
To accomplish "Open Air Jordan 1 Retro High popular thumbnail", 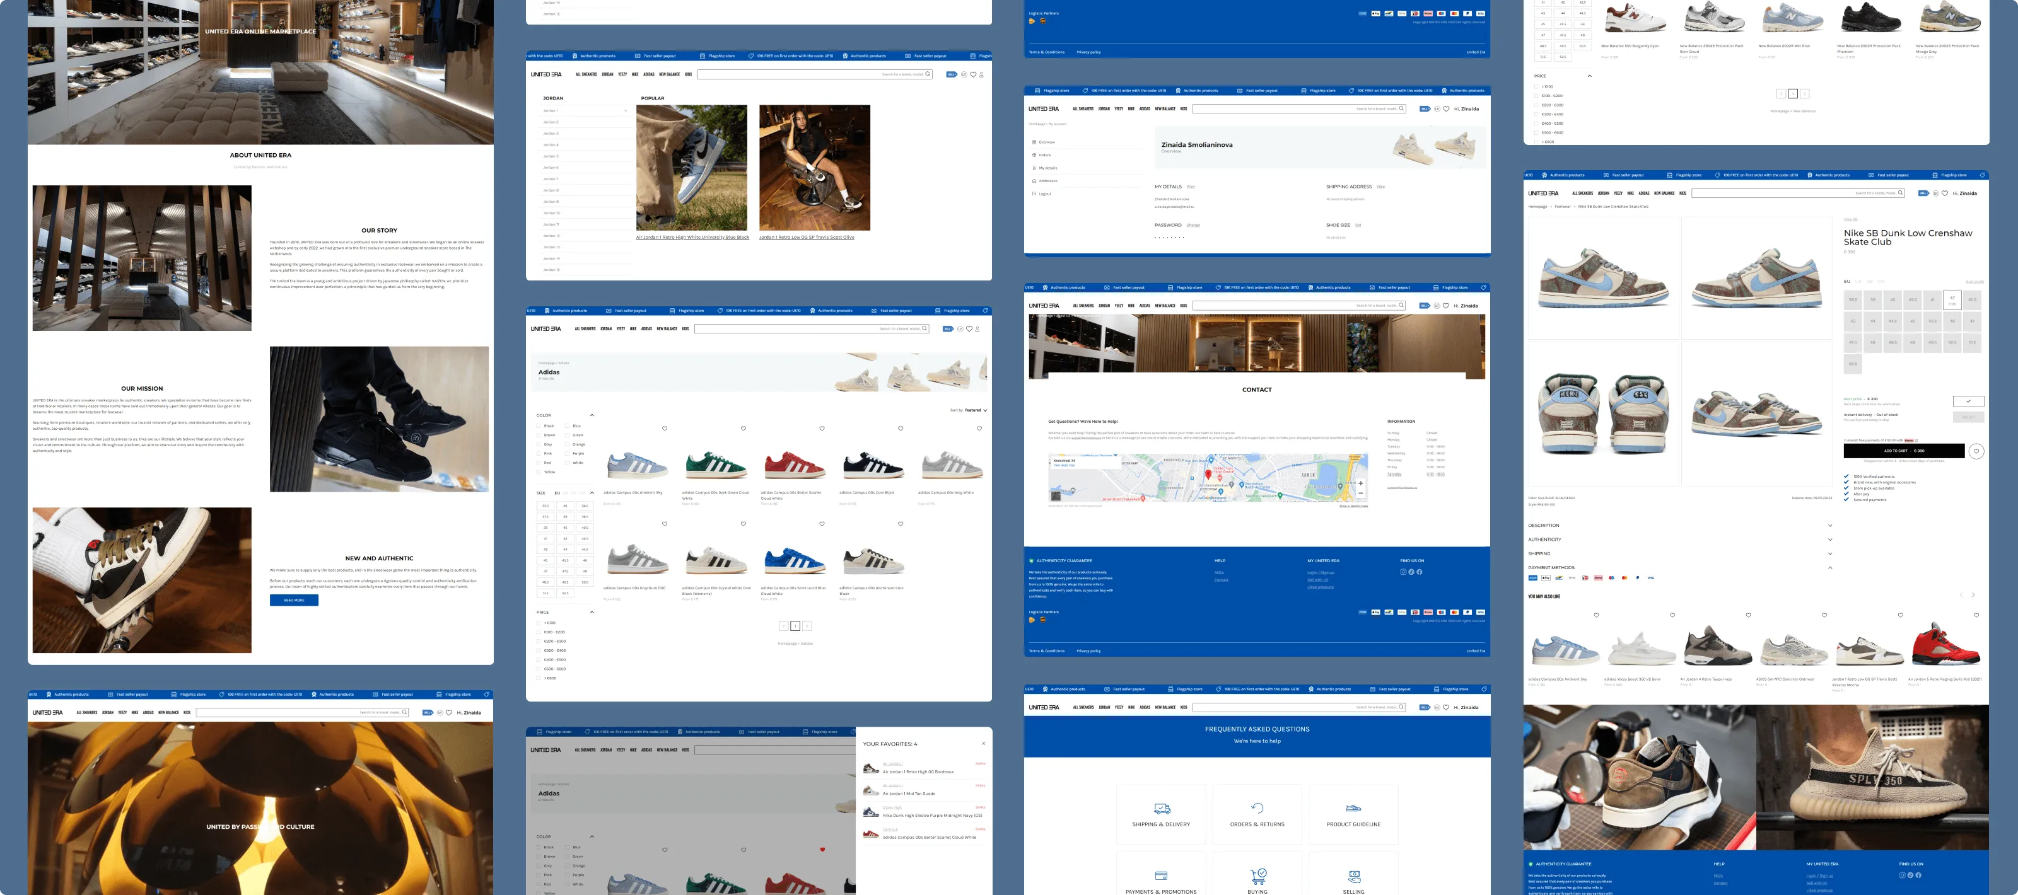I will pos(692,168).
